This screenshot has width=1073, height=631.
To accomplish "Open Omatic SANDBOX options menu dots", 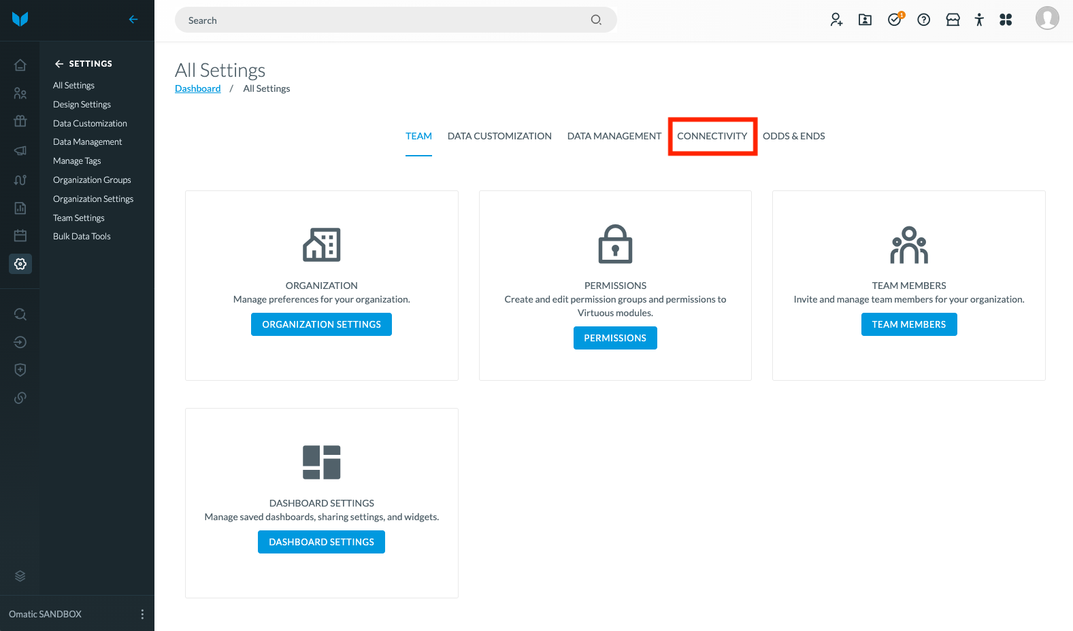I will click(142, 614).
